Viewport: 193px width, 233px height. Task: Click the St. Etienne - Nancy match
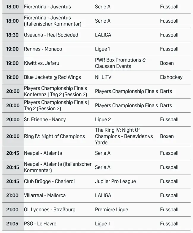point(45,119)
